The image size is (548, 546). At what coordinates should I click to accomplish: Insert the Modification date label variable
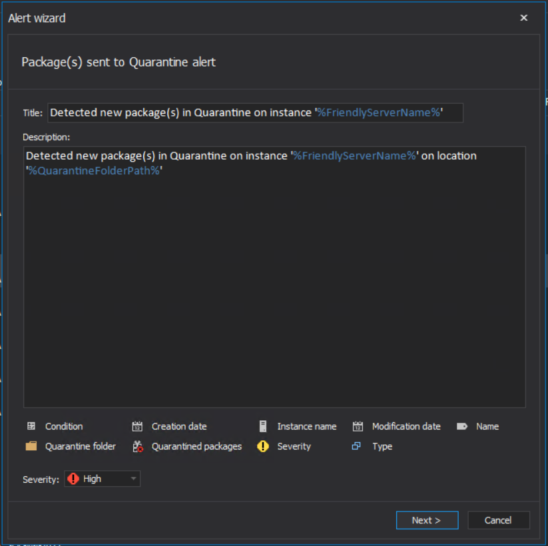406,426
